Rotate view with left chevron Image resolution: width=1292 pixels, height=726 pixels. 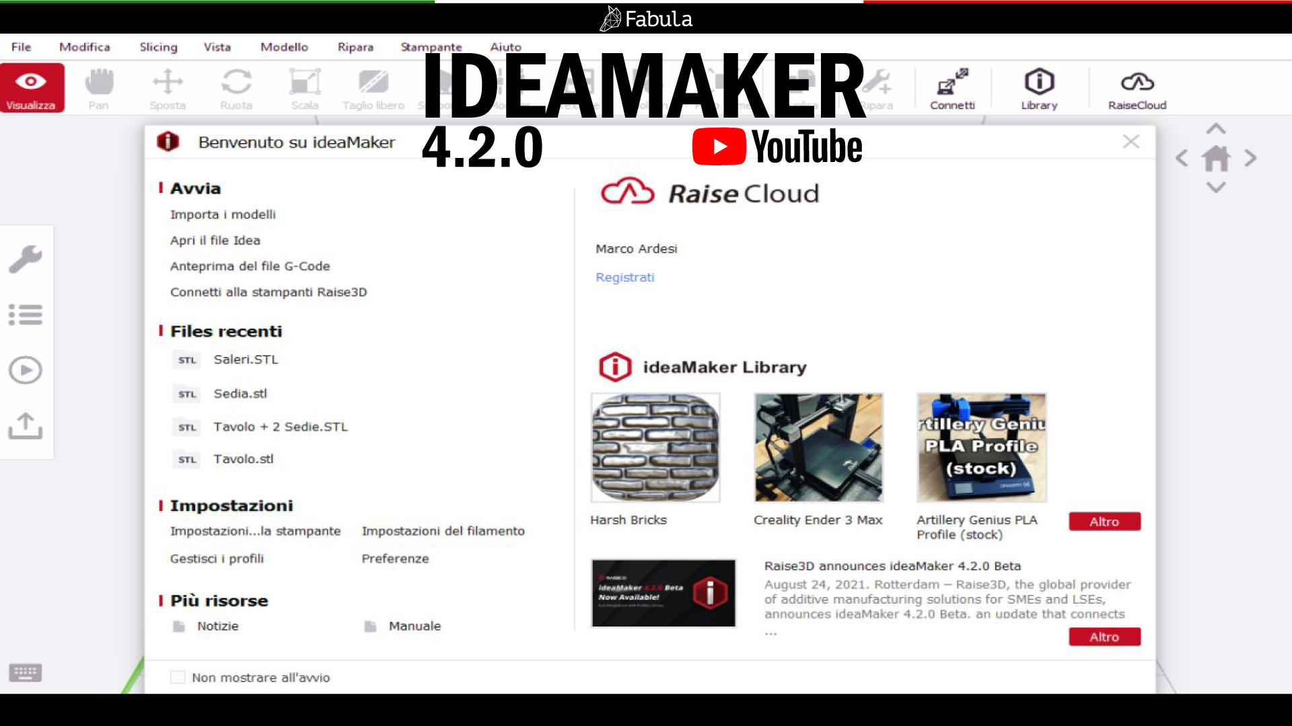pos(1182,159)
